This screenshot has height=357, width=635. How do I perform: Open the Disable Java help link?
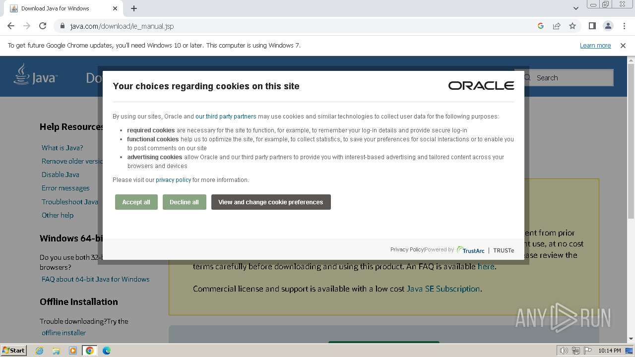(x=61, y=175)
